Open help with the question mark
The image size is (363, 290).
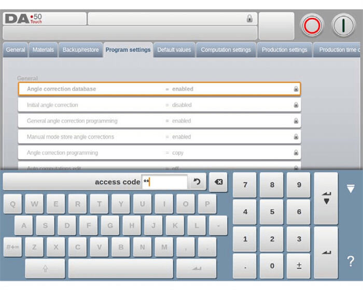coord(350,262)
